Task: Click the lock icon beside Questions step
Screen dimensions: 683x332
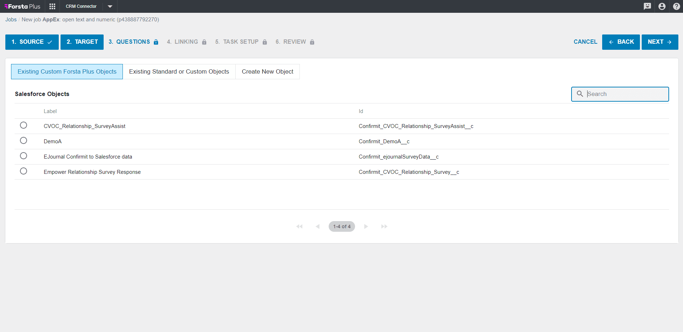Action: click(156, 42)
